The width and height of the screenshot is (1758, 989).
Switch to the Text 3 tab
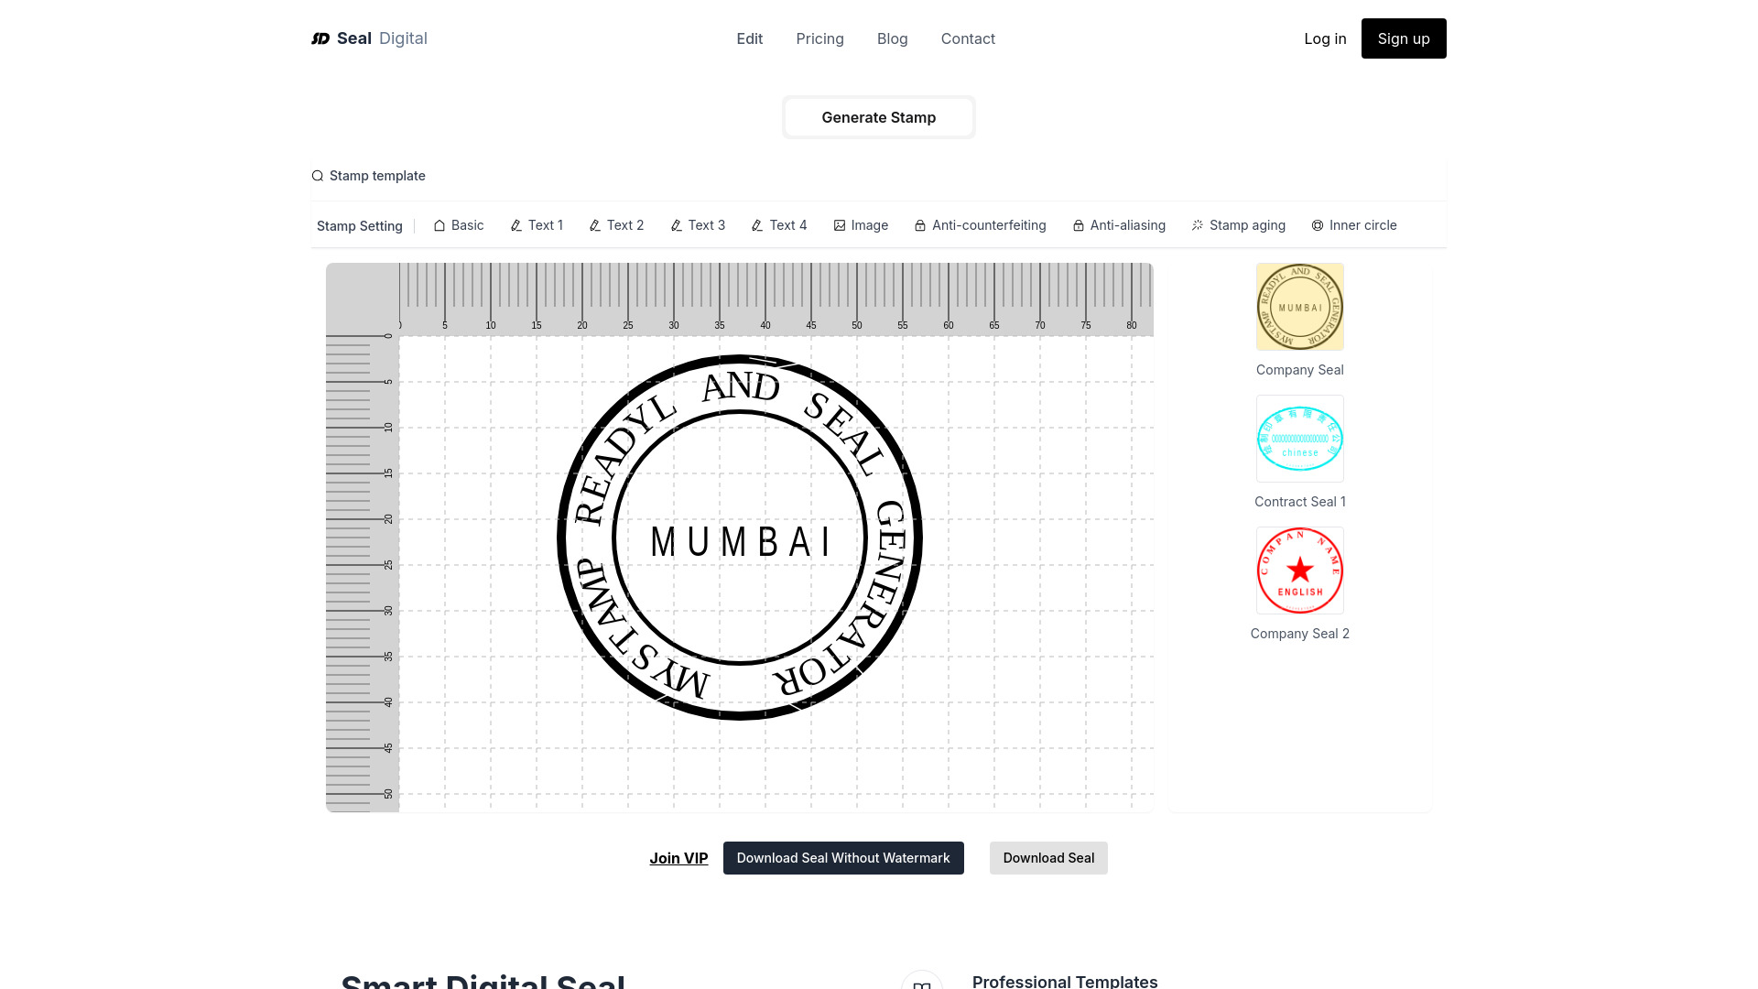tap(698, 224)
